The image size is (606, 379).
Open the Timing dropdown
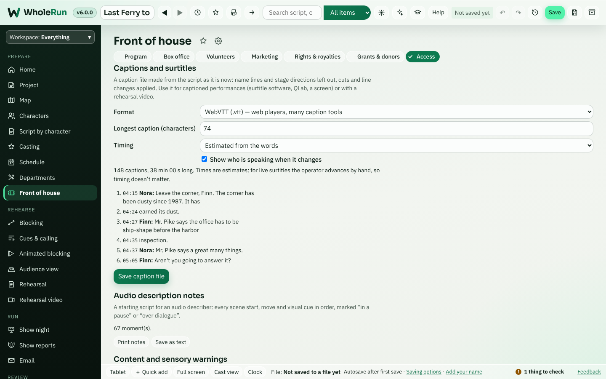396,146
